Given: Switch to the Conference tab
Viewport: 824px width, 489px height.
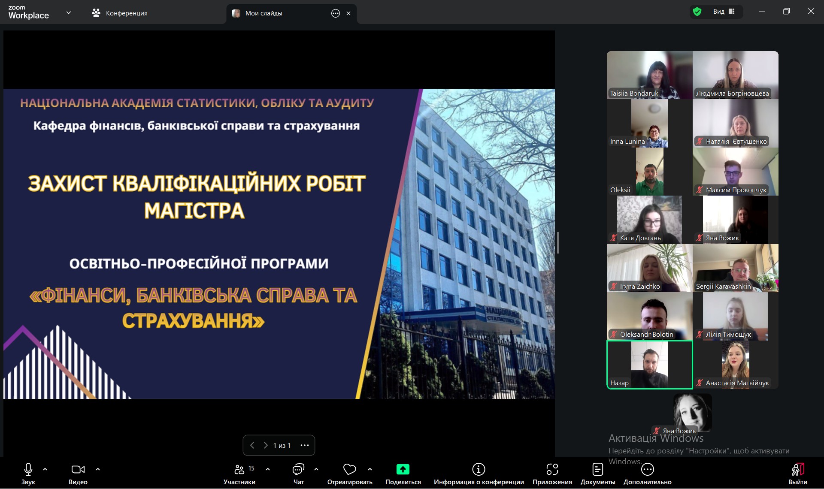Looking at the screenshot, I should click(x=120, y=13).
